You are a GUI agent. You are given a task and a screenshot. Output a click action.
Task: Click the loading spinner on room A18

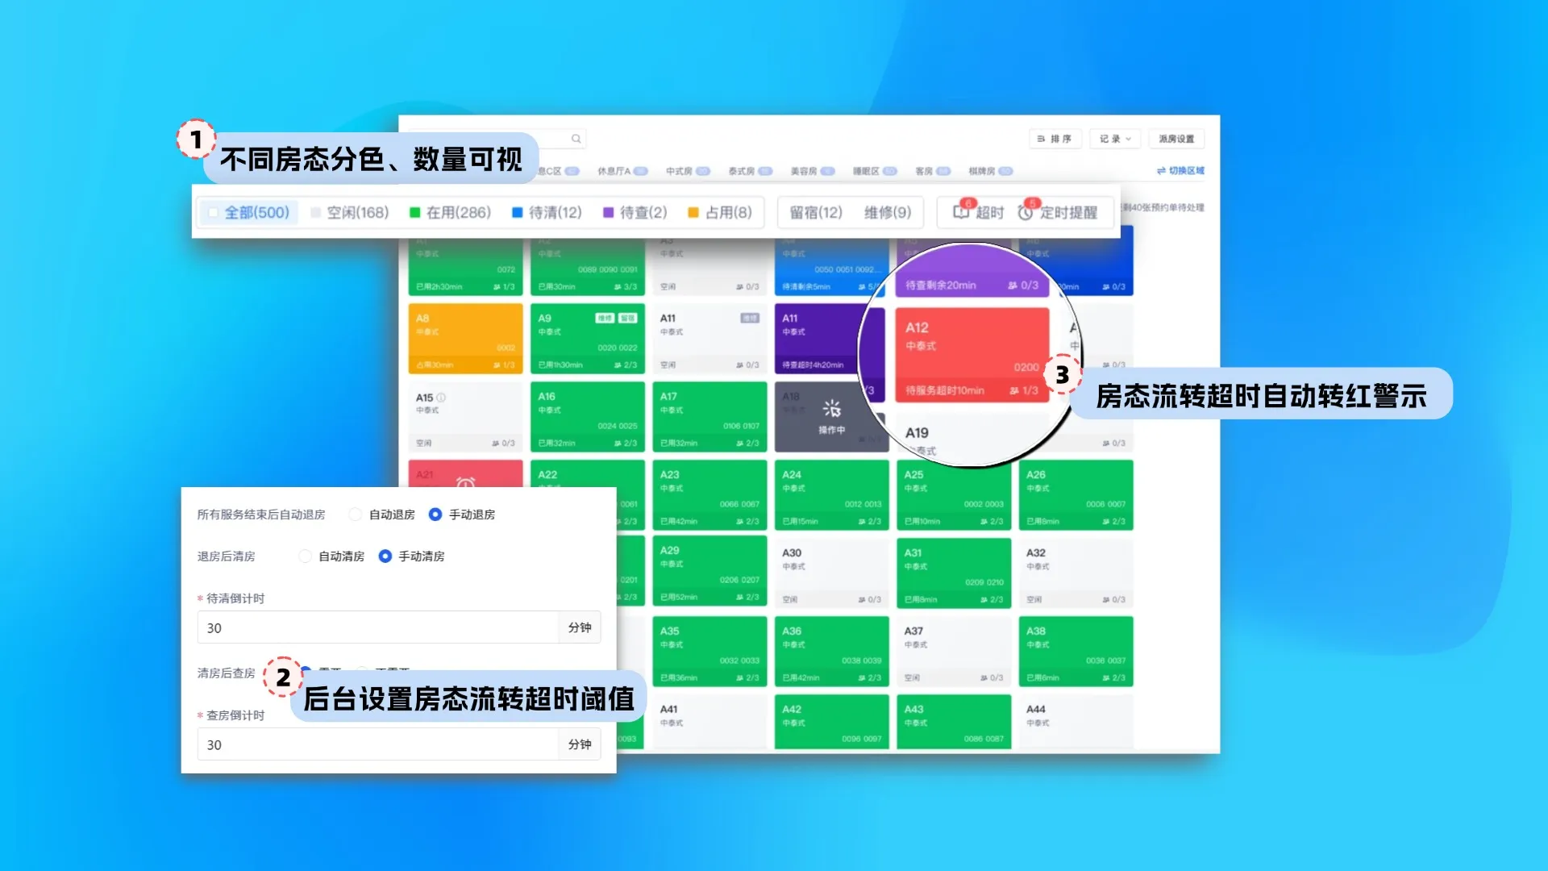pos(831,409)
